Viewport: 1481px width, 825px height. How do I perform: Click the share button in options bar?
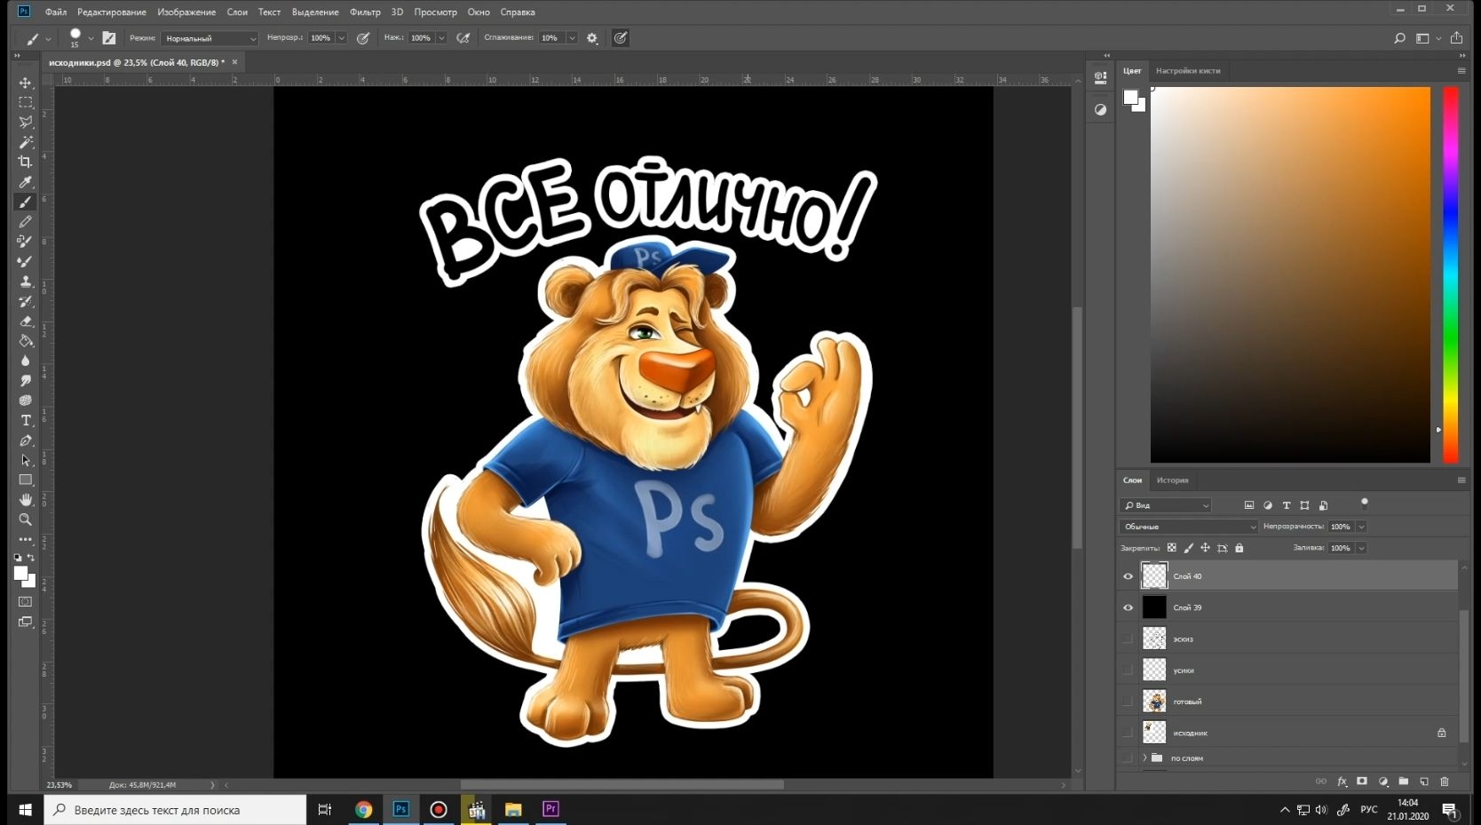[x=1457, y=38]
